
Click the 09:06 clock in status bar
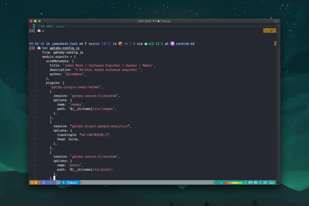pos(253,182)
